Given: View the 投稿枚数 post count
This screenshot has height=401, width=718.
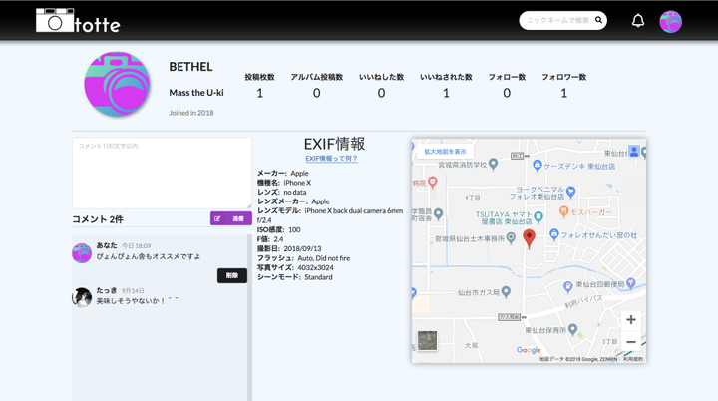Looking at the screenshot, I should tap(259, 93).
